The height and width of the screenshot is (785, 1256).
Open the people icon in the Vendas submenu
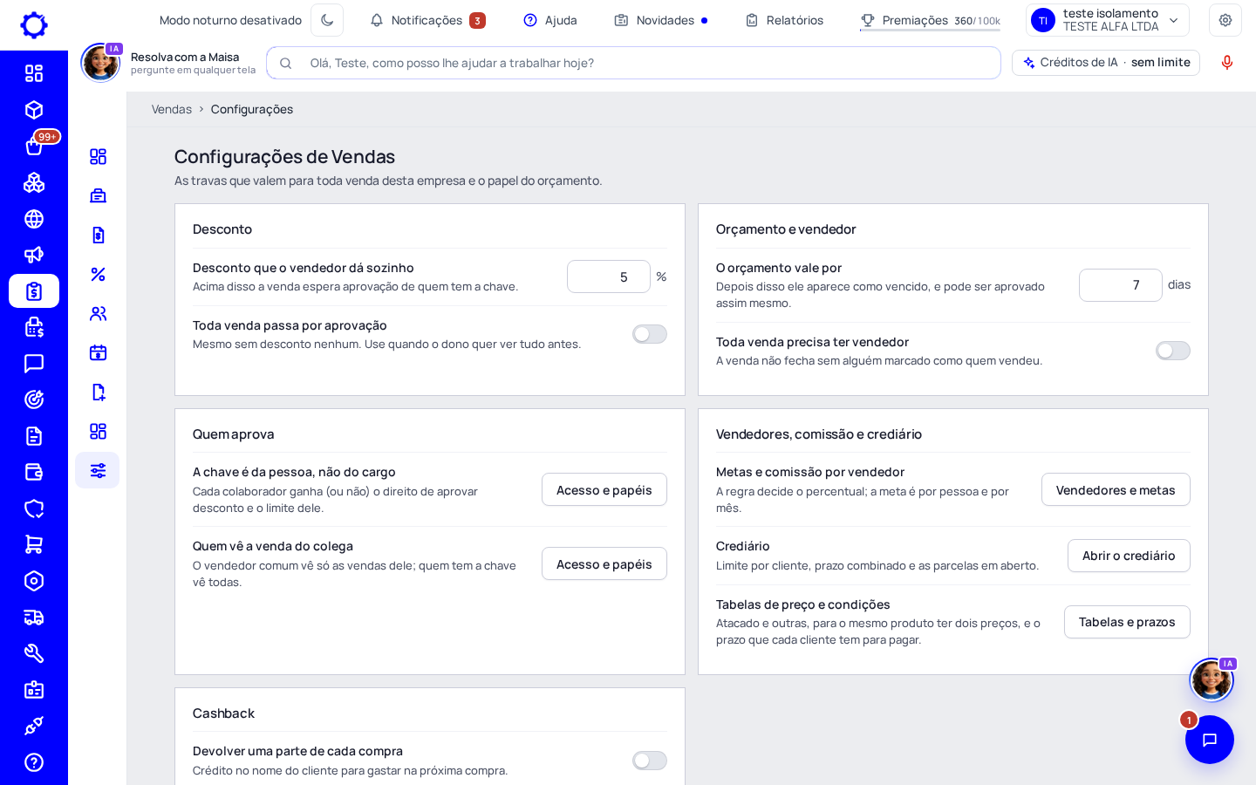pos(98,313)
